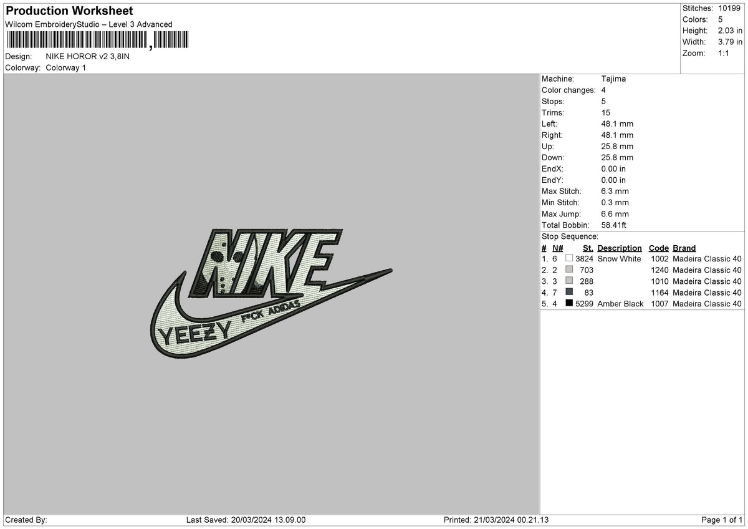Click the EndY value 0.00 in
748x529 pixels.
coord(614,180)
